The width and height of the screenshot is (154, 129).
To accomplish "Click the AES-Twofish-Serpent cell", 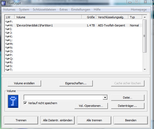I will click(112, 25).
